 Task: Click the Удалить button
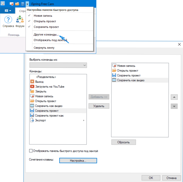(99, 106)
